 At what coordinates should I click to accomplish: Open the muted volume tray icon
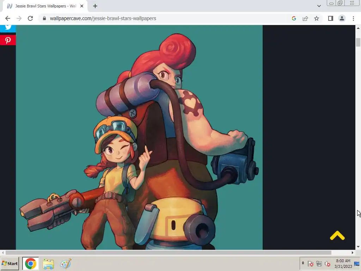[327, 263]
